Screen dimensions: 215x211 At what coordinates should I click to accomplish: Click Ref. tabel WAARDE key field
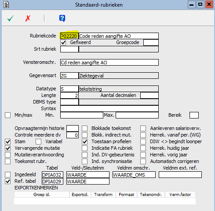click(88, 181)
